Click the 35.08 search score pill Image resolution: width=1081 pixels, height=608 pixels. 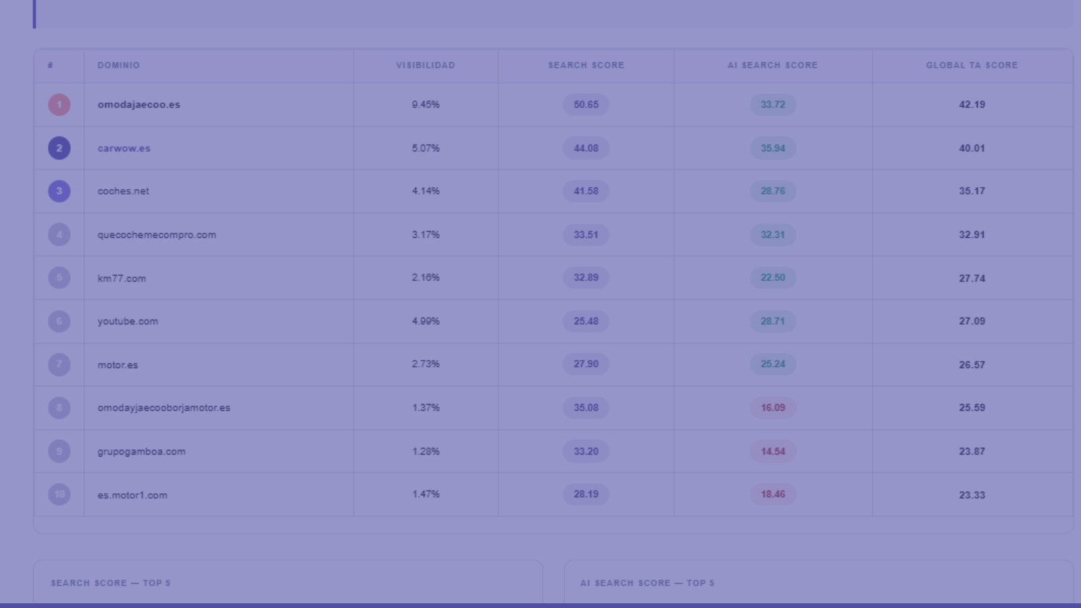(586, 407)
